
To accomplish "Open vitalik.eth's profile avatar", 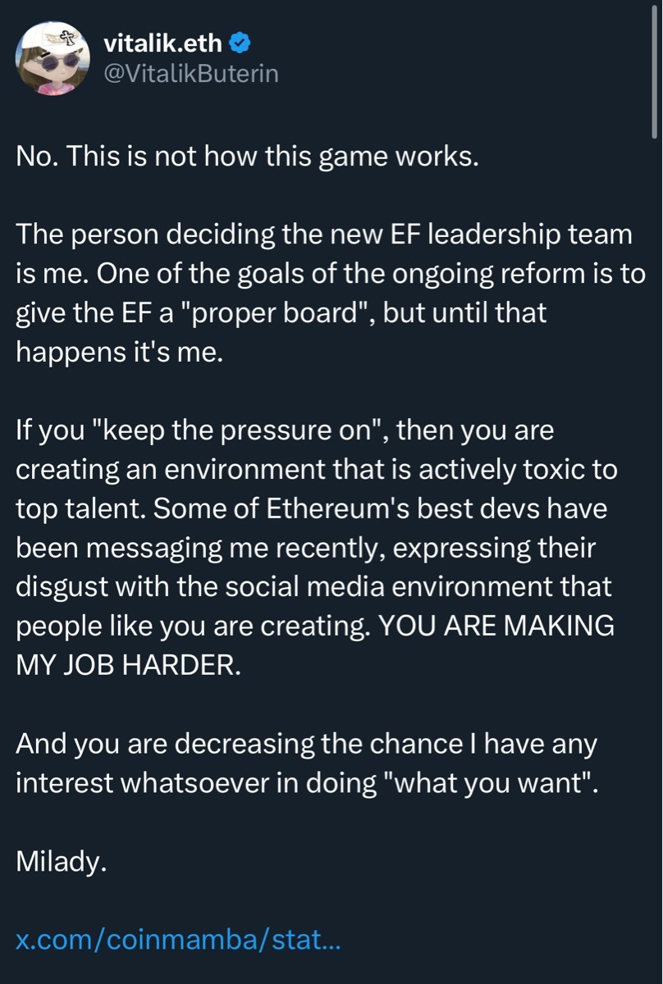I will 53,58.
